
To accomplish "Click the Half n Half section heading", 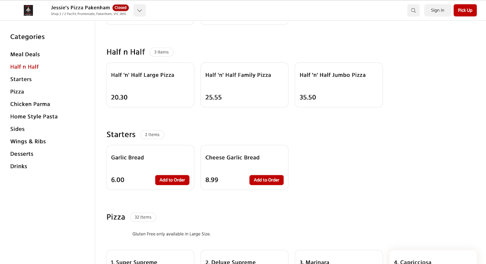I will (126, 52).
